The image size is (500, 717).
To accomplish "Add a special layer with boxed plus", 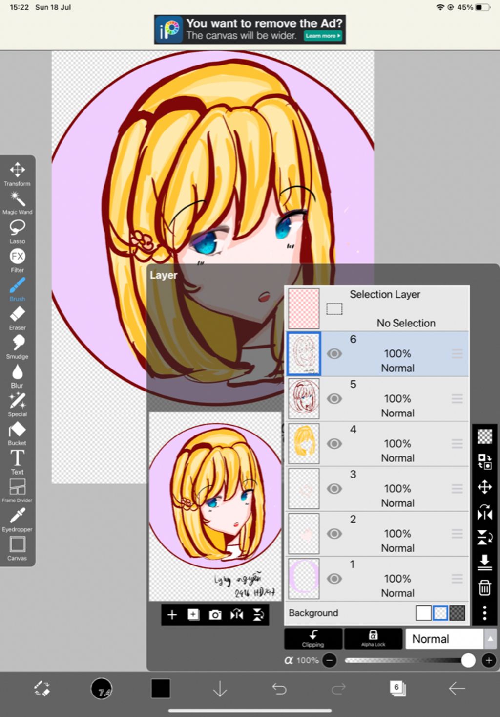I will click(193, 615).
